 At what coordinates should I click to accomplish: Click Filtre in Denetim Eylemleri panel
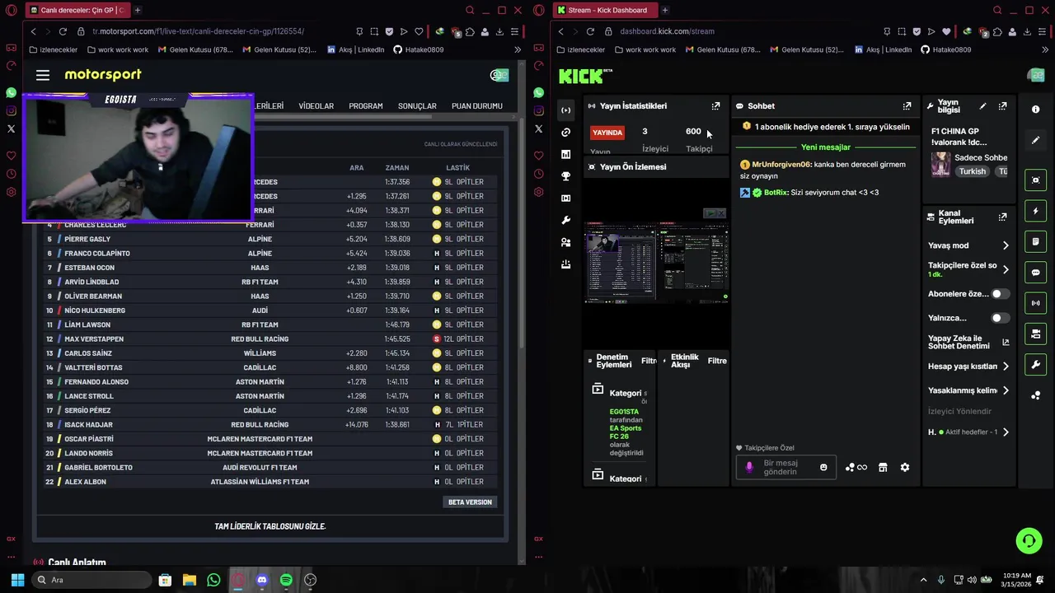tap(649, 362)
